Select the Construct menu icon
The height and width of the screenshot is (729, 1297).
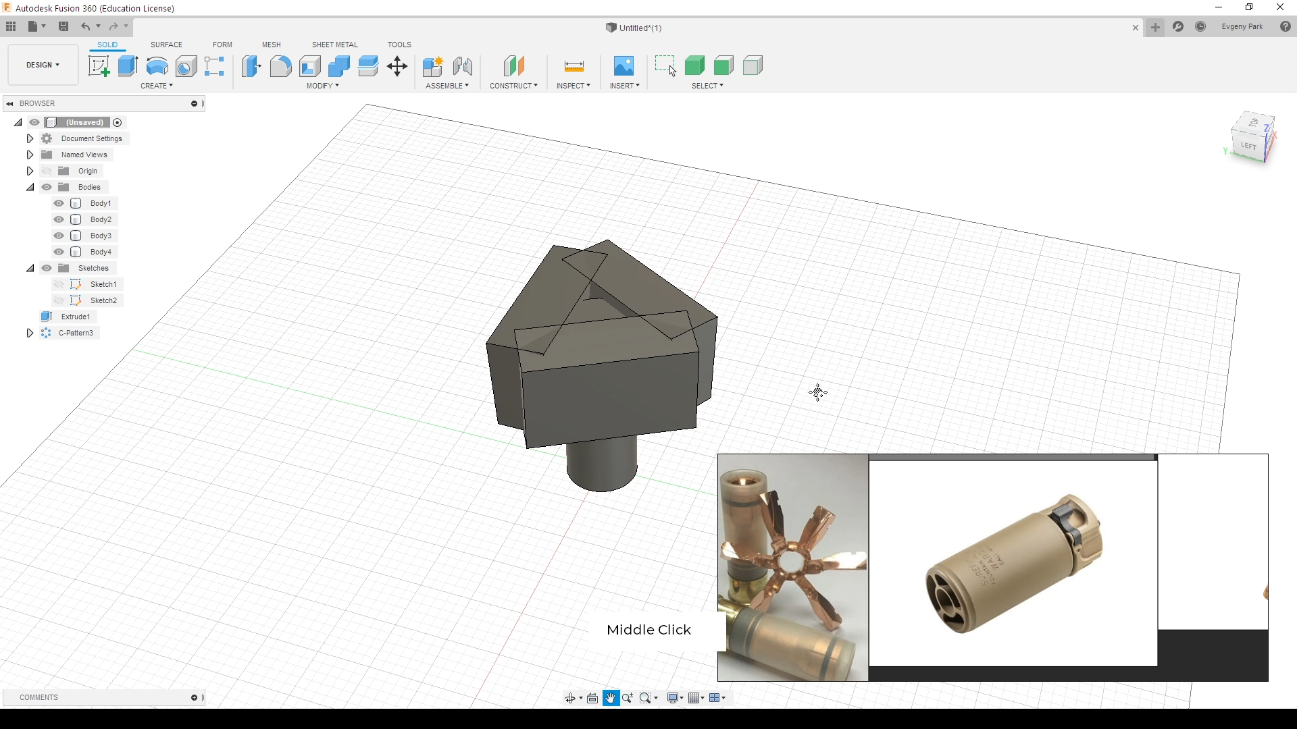tap(514, 66)
